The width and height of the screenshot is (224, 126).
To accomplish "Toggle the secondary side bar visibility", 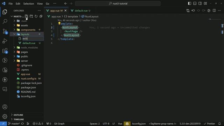I will coord(200,3).
